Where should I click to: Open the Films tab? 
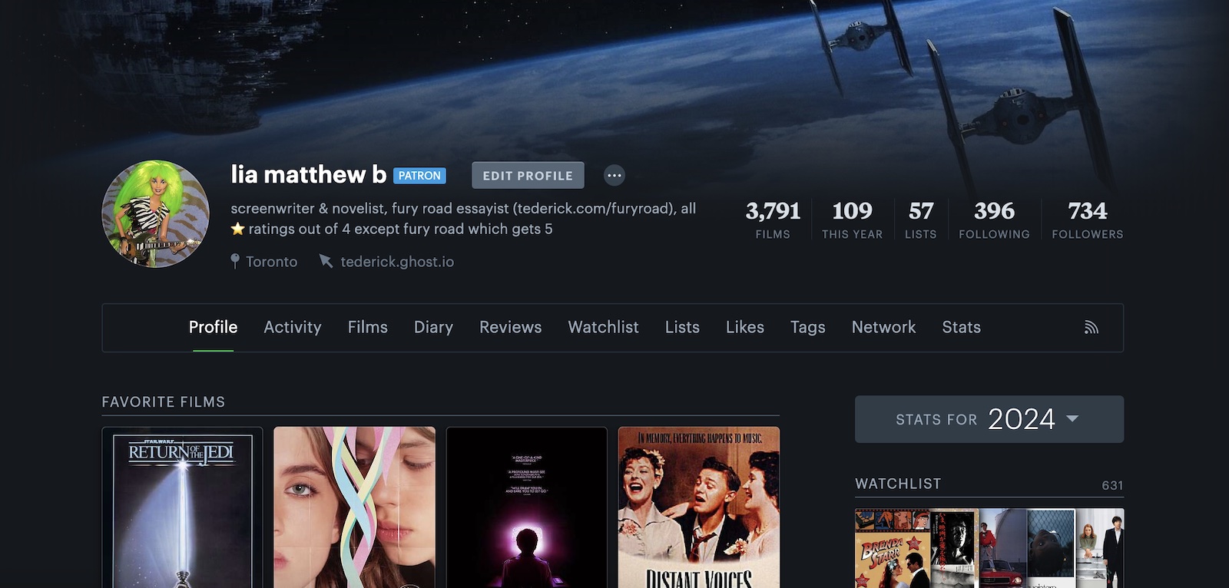point(368,328)
